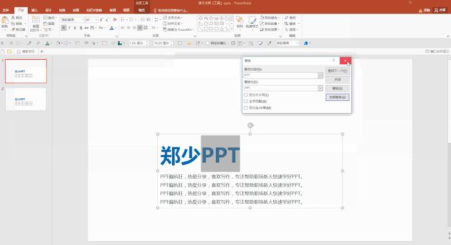Click the Find Next button in the dialog

[x=338, y=71]
